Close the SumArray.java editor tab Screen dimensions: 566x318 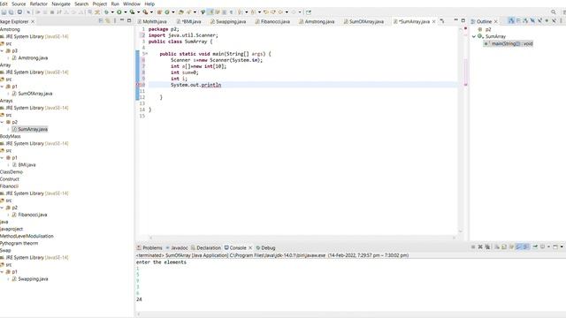coord(434,21)
